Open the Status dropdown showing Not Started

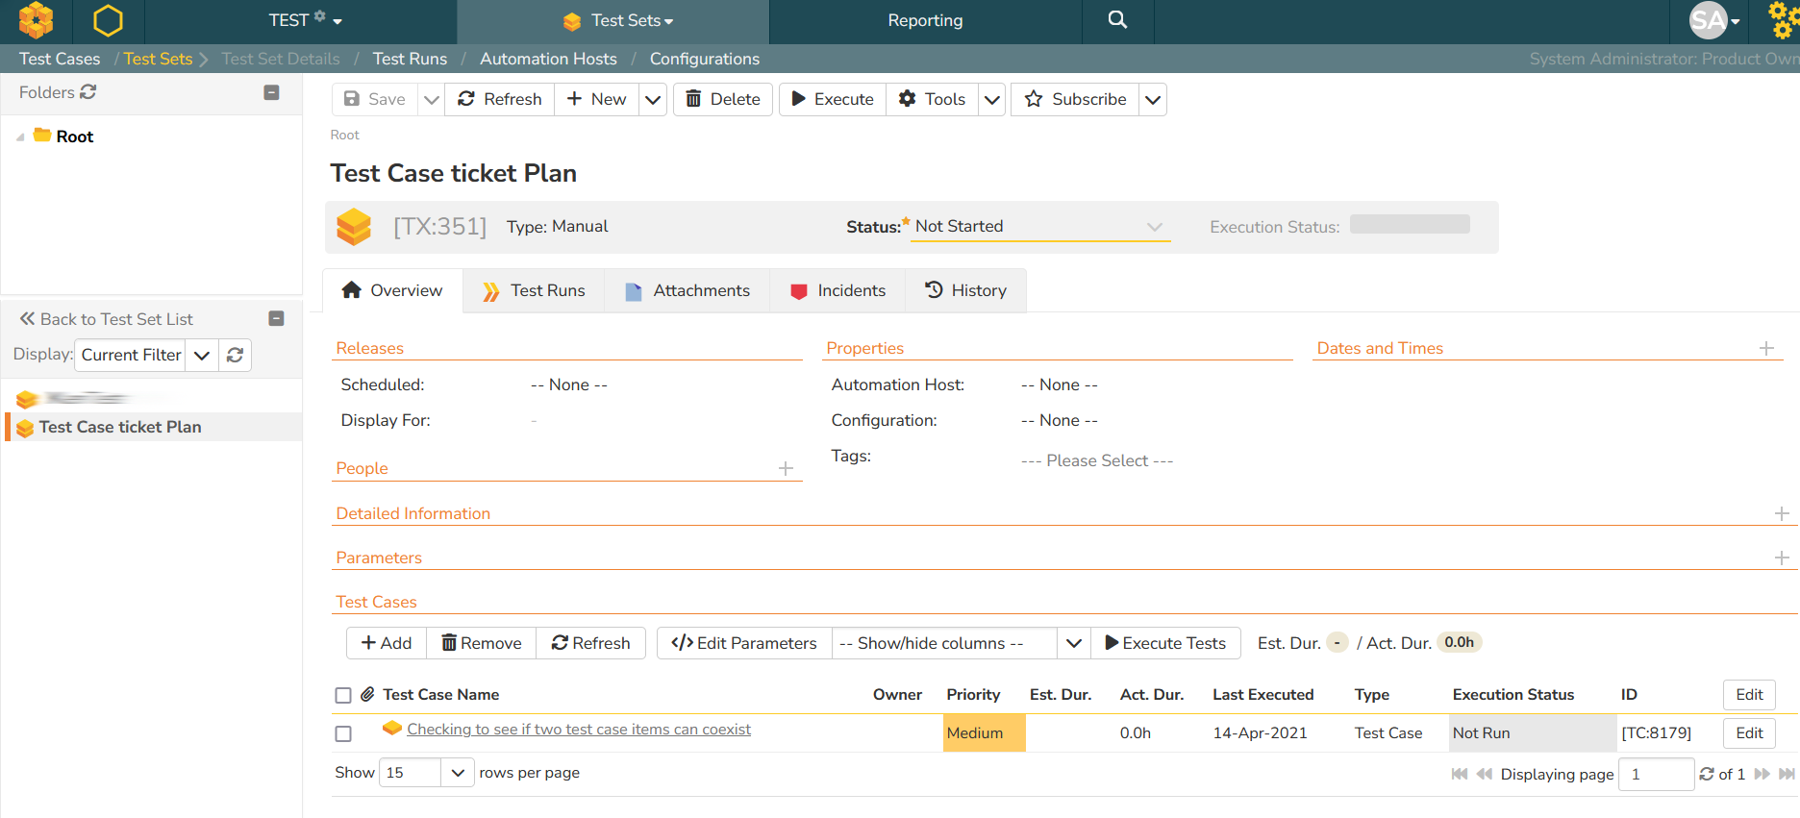[x=1039, y=227]
